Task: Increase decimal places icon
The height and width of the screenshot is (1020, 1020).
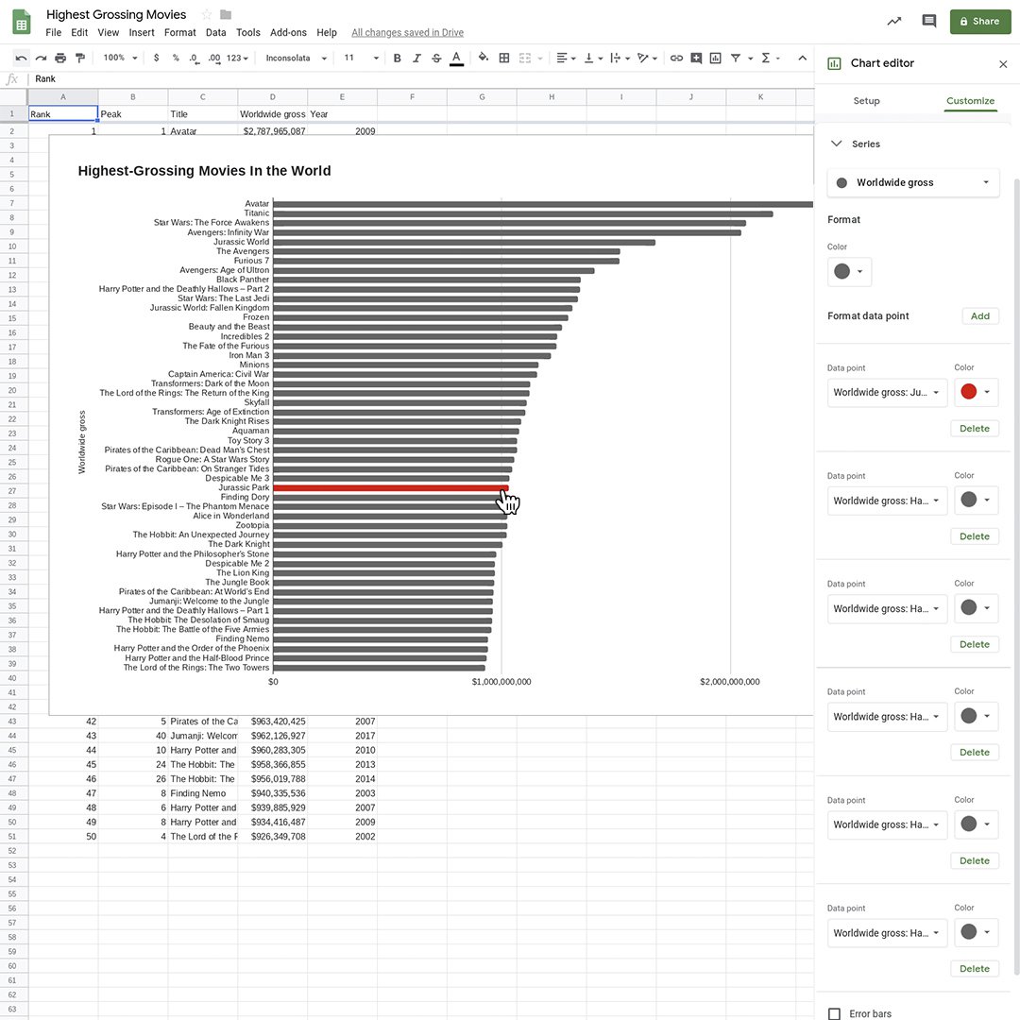Action: [x=214, y=58]
